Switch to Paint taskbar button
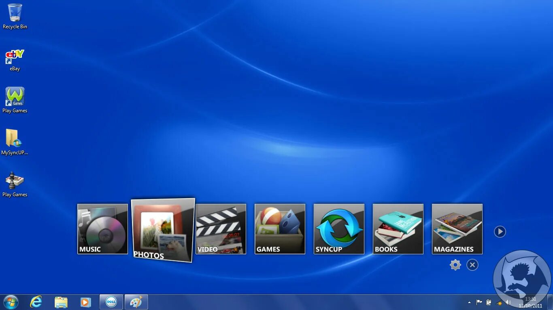The image size is (553, 310). (x=136, y=302)
